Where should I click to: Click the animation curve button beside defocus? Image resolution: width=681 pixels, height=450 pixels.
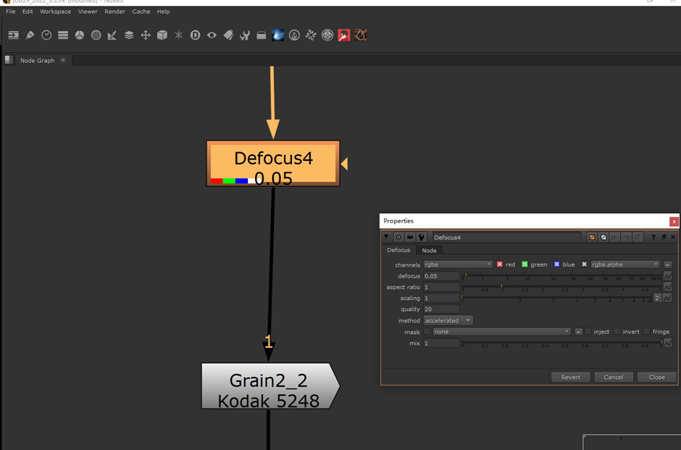[667, 276]
